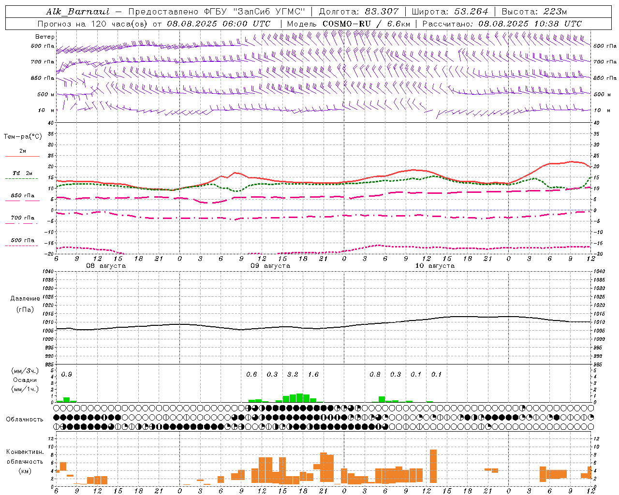Click the tallest orange convective cloud bar

pyautogui.click(x=433, y=466)
